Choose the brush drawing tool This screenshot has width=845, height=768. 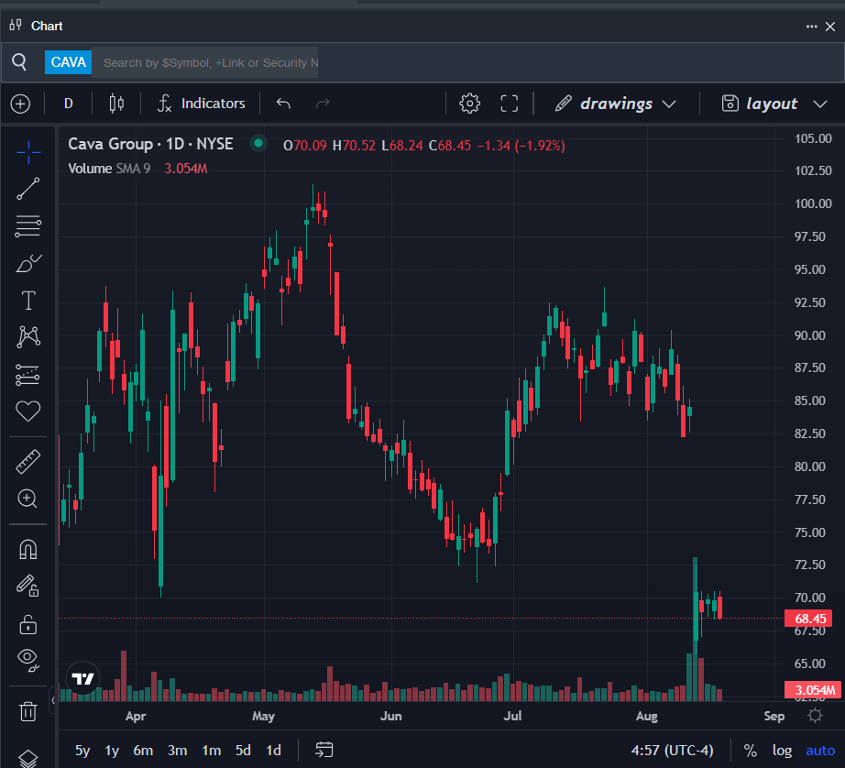pyautogui.click(x=28, y=263)
